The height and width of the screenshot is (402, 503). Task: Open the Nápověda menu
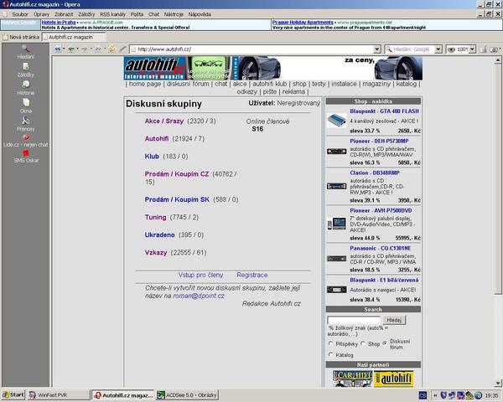click(200, 14)
